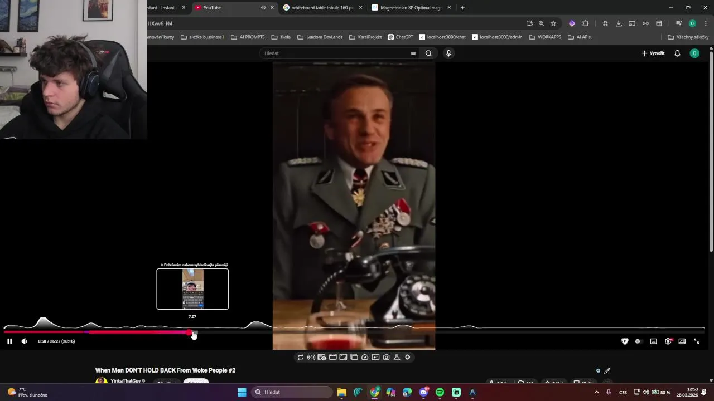This screenshot has height=401, width=714.
Task: Start voice search with microphone icon
Action: click(448, 53)
